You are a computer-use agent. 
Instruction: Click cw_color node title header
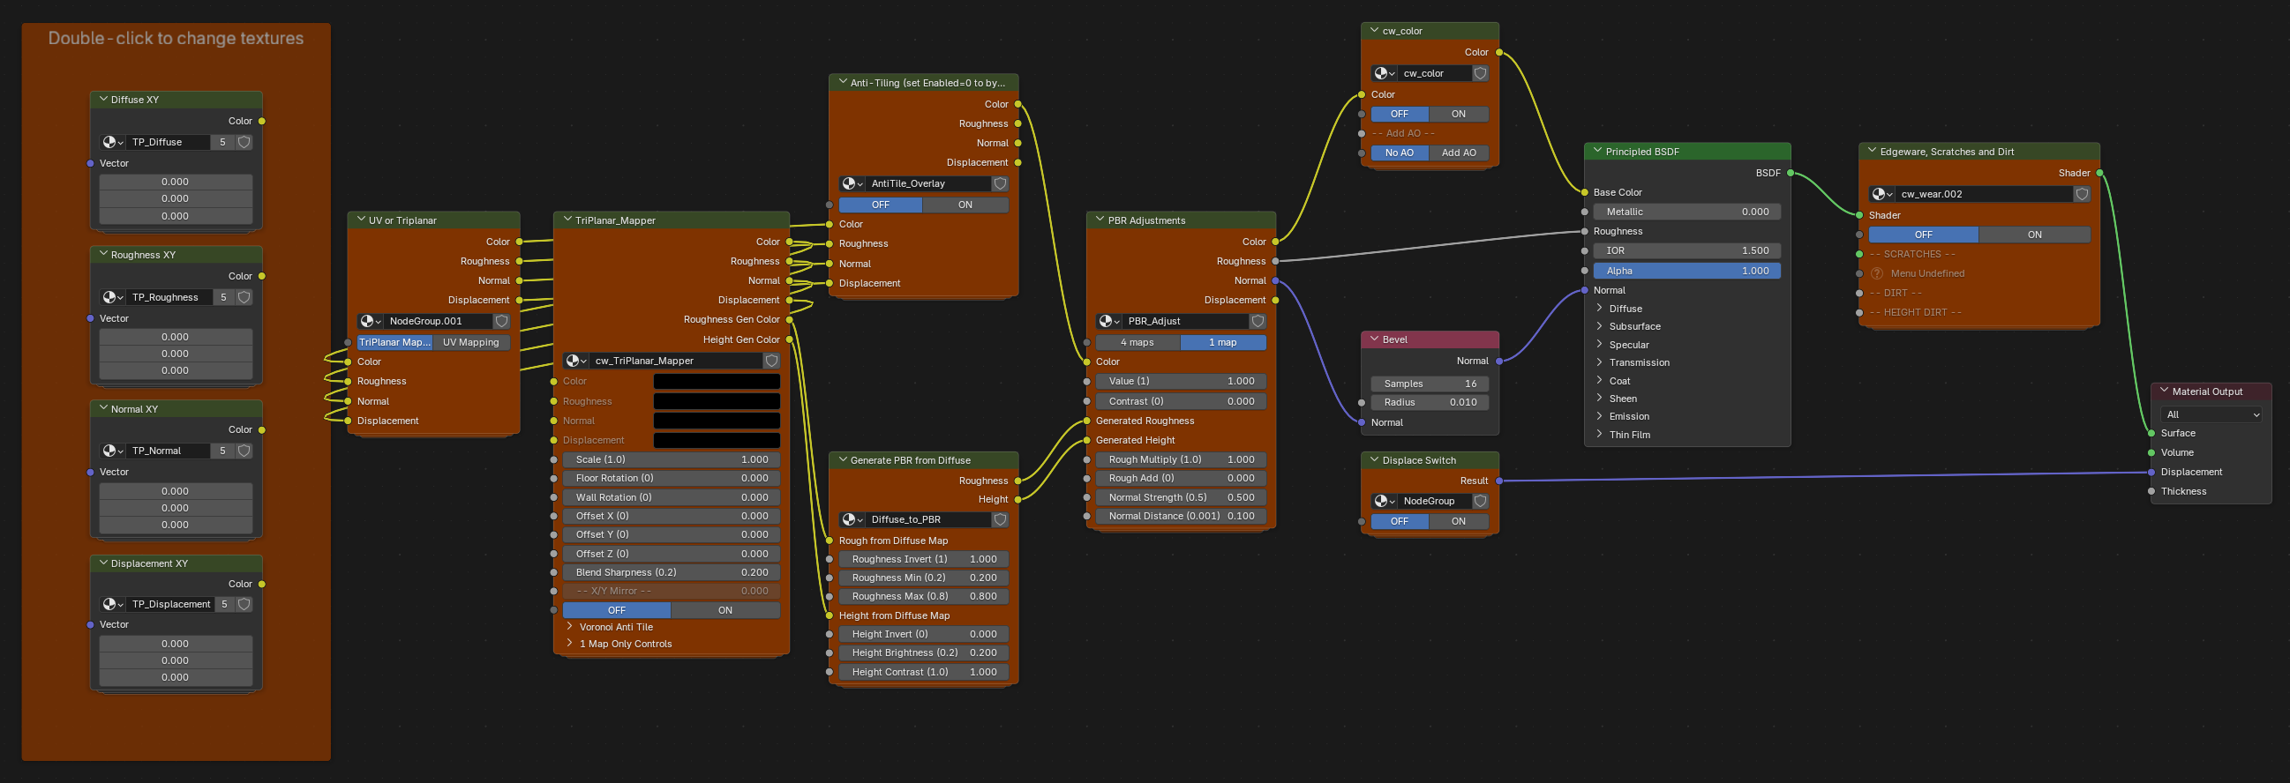tap(1402, 31)
